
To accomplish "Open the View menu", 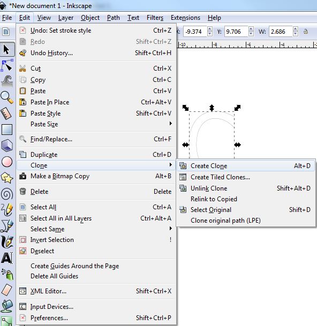I will click(x=44, y=18).
